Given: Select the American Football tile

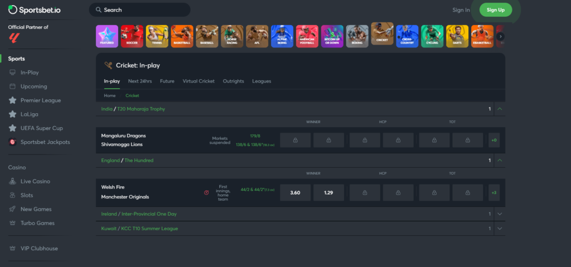Looking at the screenshot, I should tap(307, 36).
